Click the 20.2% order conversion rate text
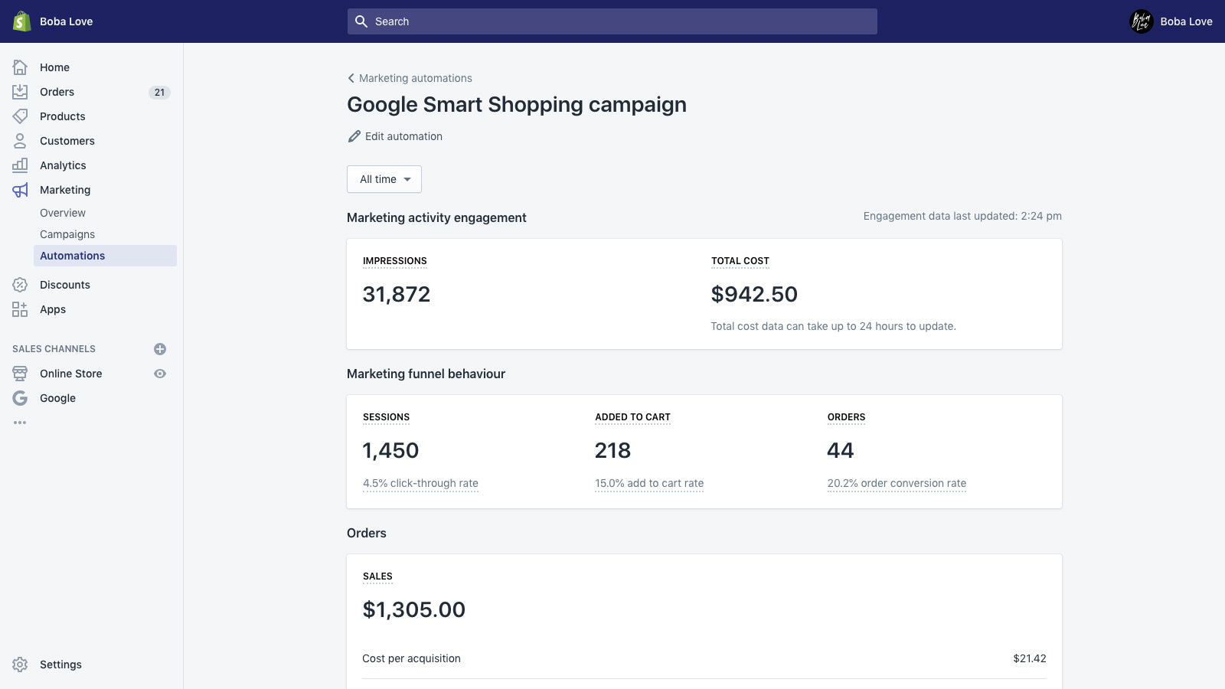Viewport: 1225px width, 689px height. [897, 483]
